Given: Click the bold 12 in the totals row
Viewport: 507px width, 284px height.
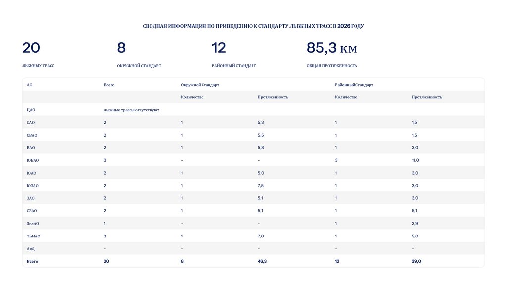Looking at the screenshot, I should [337, 261].
